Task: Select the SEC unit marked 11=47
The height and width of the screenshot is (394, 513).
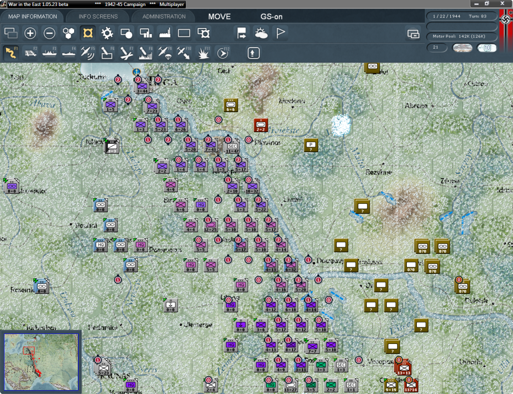Action: click(x=232, y=147)
